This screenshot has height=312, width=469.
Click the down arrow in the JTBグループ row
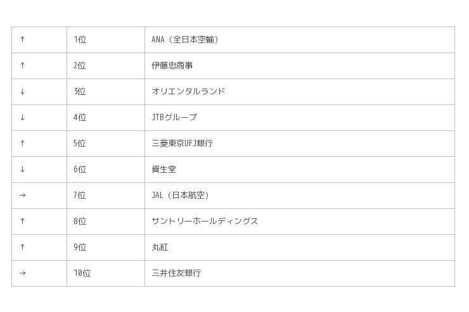click(23, 118)
